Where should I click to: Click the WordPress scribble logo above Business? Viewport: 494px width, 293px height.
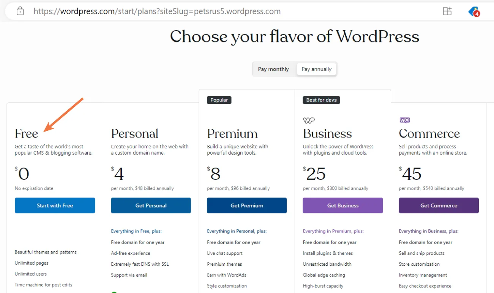click(308, 120)
